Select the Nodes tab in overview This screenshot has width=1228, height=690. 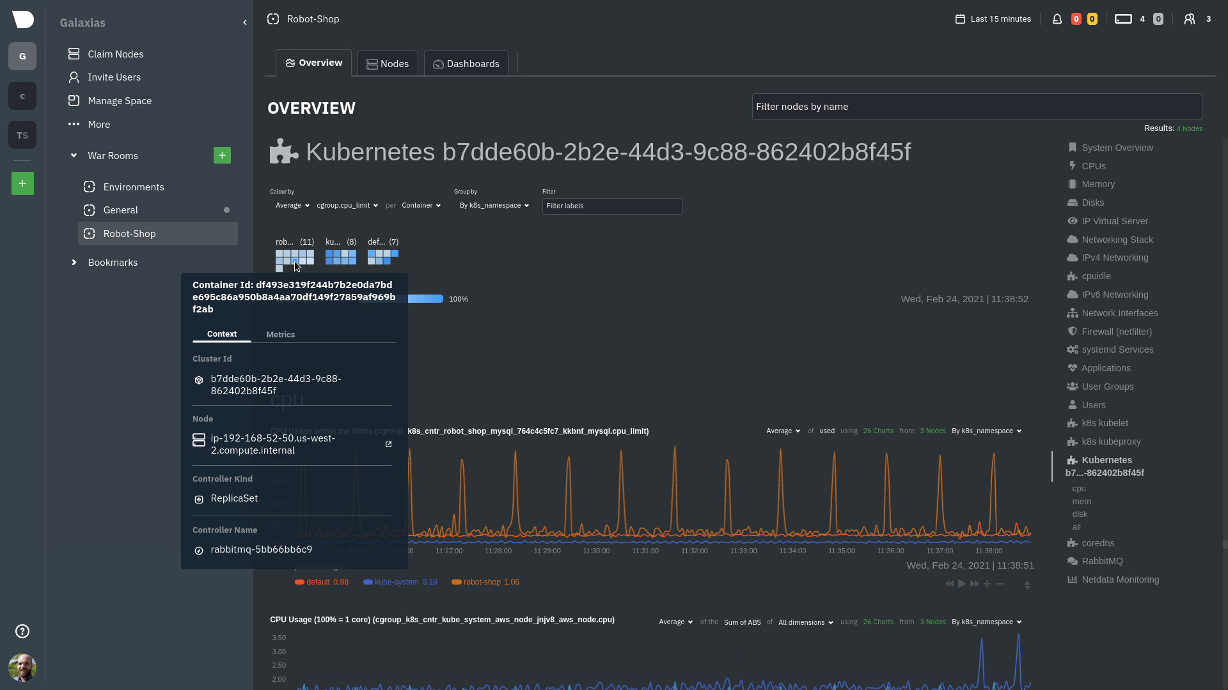pos(387,63)
